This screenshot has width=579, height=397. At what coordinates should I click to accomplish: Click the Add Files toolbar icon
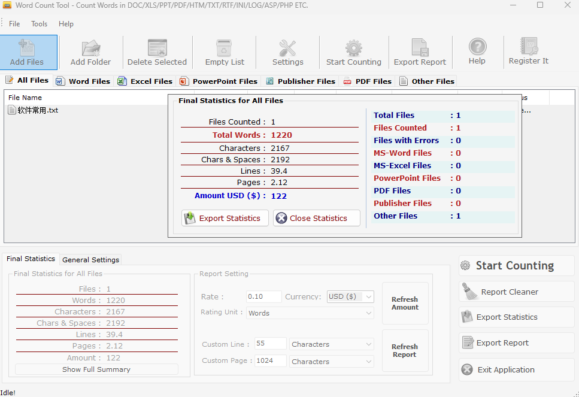coord(26,48)
